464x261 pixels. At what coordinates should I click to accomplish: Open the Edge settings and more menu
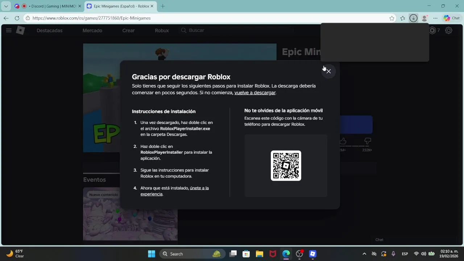coord(435,18)
